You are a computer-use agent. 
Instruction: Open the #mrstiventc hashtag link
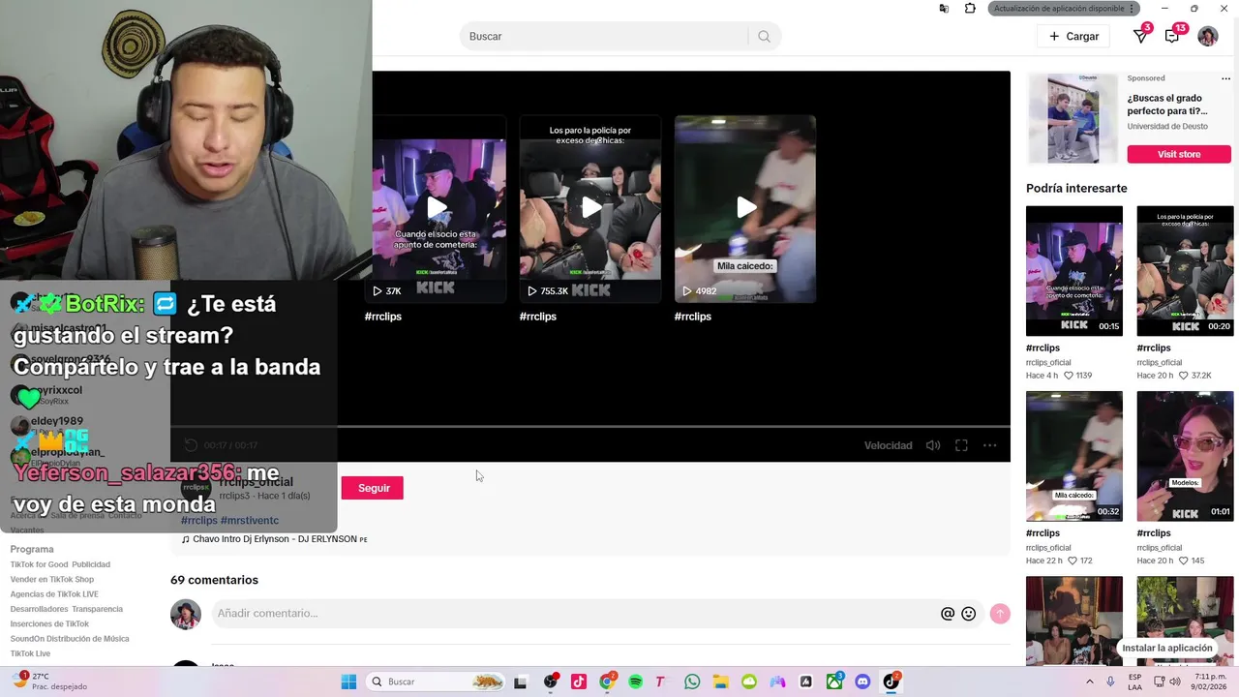pos(250,521)
